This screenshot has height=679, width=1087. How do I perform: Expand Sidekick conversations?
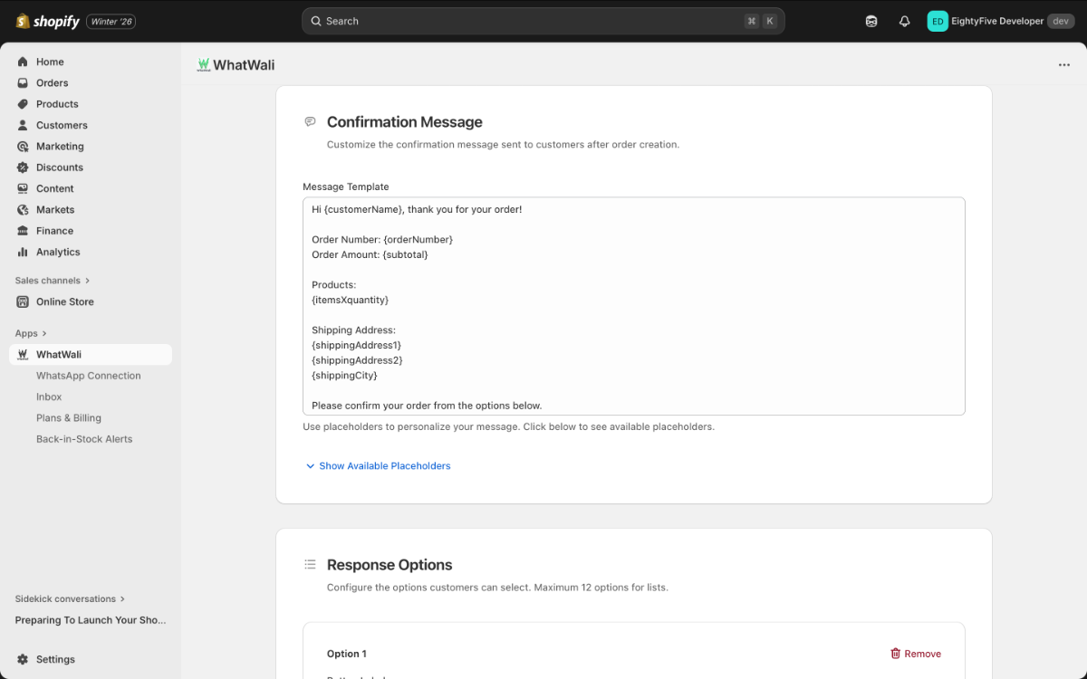[x=64, y=598]
